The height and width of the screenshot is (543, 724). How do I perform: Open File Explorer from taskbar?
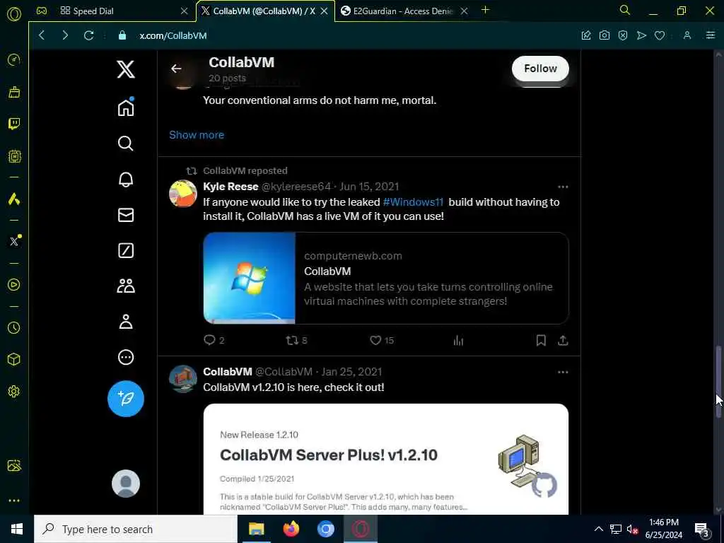pyautogui.click(x=256, y=529)
